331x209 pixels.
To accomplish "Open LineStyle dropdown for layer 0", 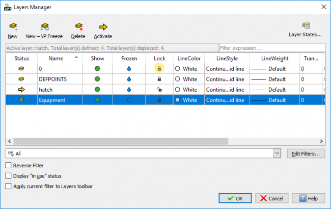I will click(x=225, y=69).
